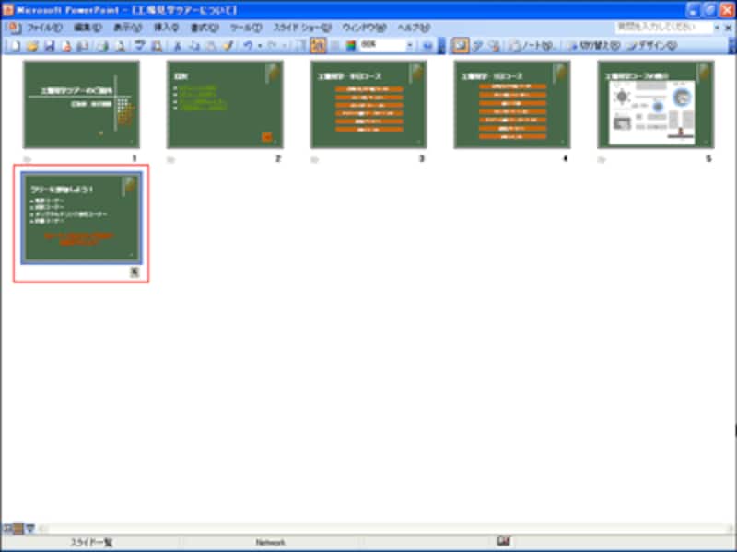737x552 pixels.
Task: Open the help question box dropdown arrow
Action: tap(718, 28)
